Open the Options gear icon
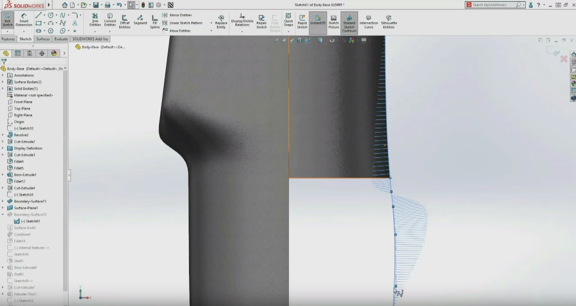The image size is (576, 306). [x=159, y=5]
